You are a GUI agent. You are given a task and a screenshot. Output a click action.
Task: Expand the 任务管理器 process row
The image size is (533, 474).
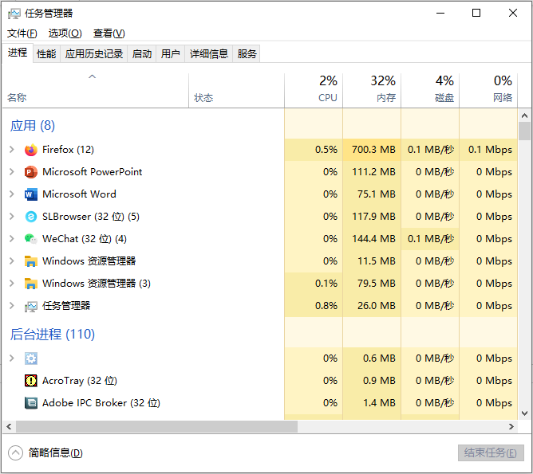(x=12, y=306)
